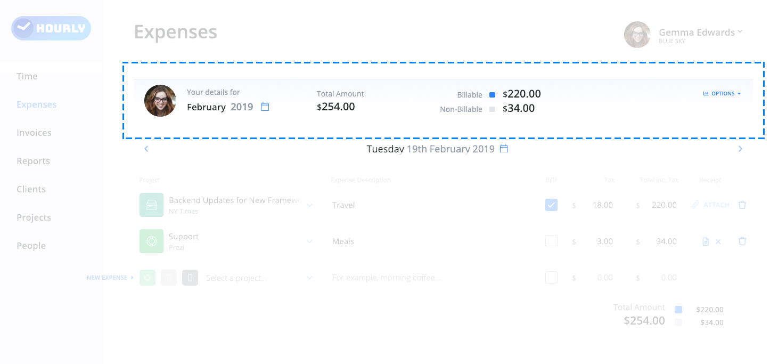Go to the previous day arrow
Image resolution: width=770 pixels, height=364 pixels.
146,149
